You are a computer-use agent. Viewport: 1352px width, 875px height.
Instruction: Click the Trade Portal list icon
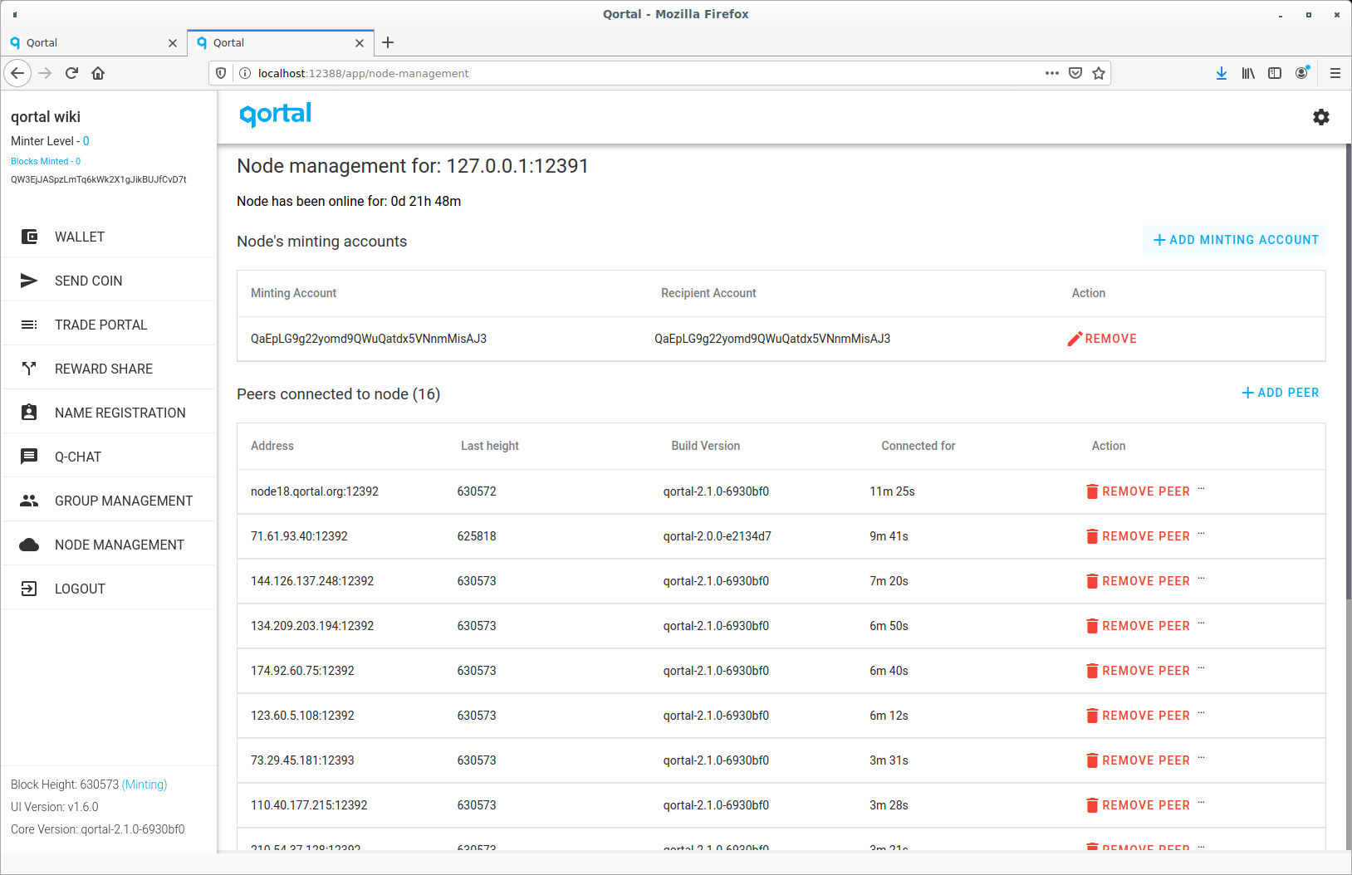tap(29, 325)
